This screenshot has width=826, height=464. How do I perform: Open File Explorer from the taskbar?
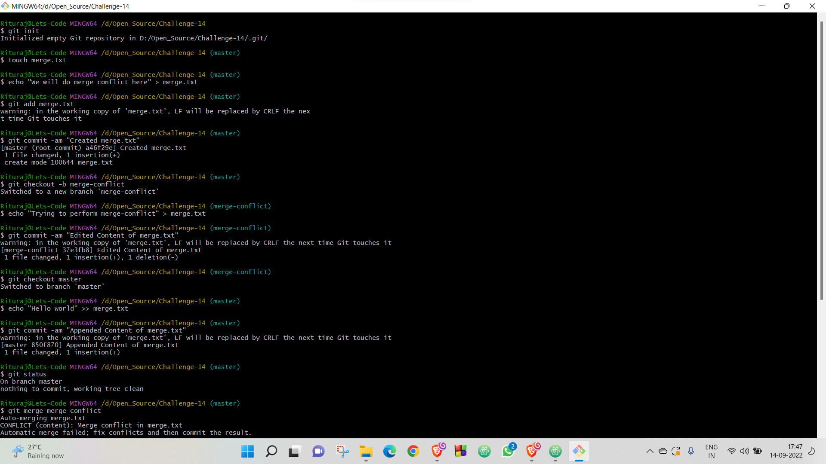point(366,451)
